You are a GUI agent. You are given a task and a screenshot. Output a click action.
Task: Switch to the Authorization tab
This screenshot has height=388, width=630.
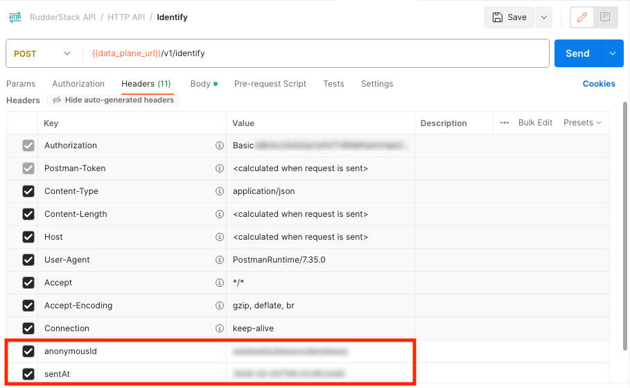pyautogui.click(x=78, y=84)
